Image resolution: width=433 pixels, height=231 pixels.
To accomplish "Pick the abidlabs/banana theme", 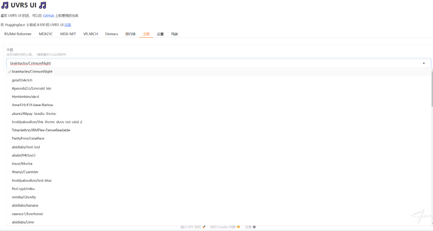I will point(219,205).
